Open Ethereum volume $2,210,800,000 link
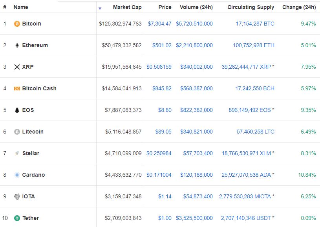Viewport: 320px width, 227px height. tap(194, 45)
